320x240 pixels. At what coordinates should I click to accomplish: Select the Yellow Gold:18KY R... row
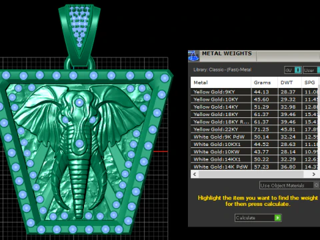click(255, 122)
